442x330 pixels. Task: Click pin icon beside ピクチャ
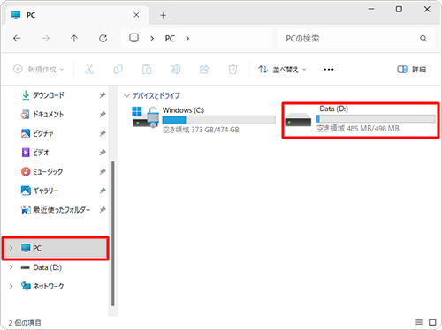103,133
